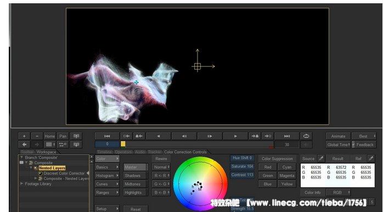Open the Color menu
Screen dimensions: 383x212
coord(107,158)
